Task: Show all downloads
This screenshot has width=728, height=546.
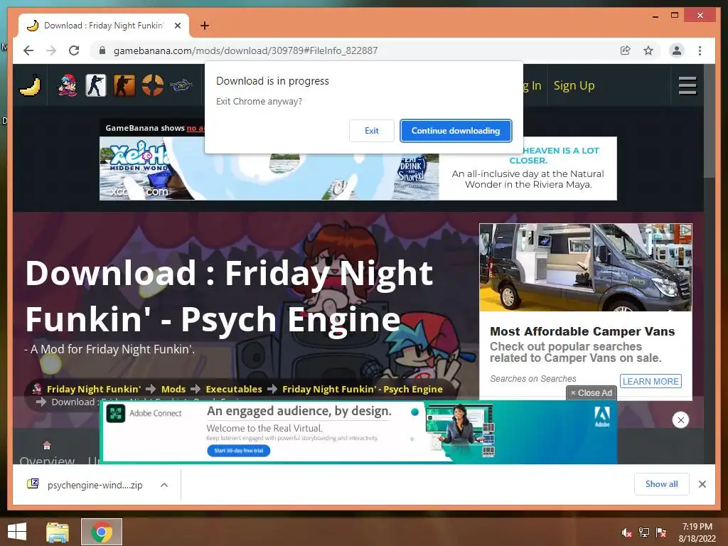Action: click(x=662, y=484)
